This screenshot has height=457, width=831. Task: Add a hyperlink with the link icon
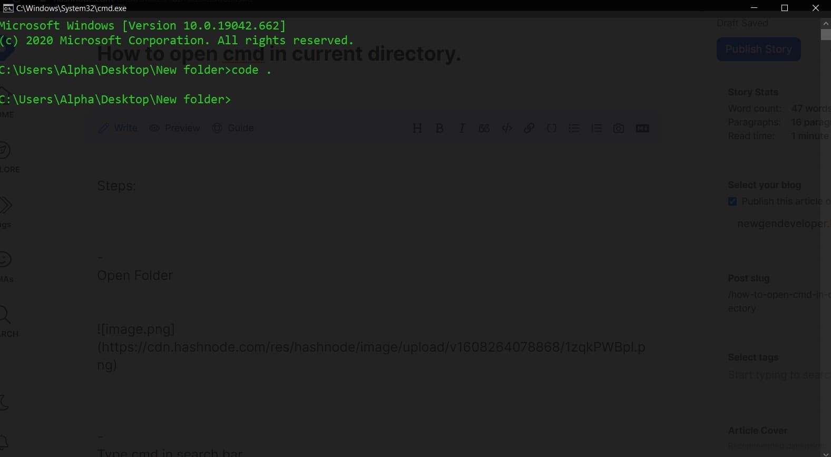click(x=529, y=128)
